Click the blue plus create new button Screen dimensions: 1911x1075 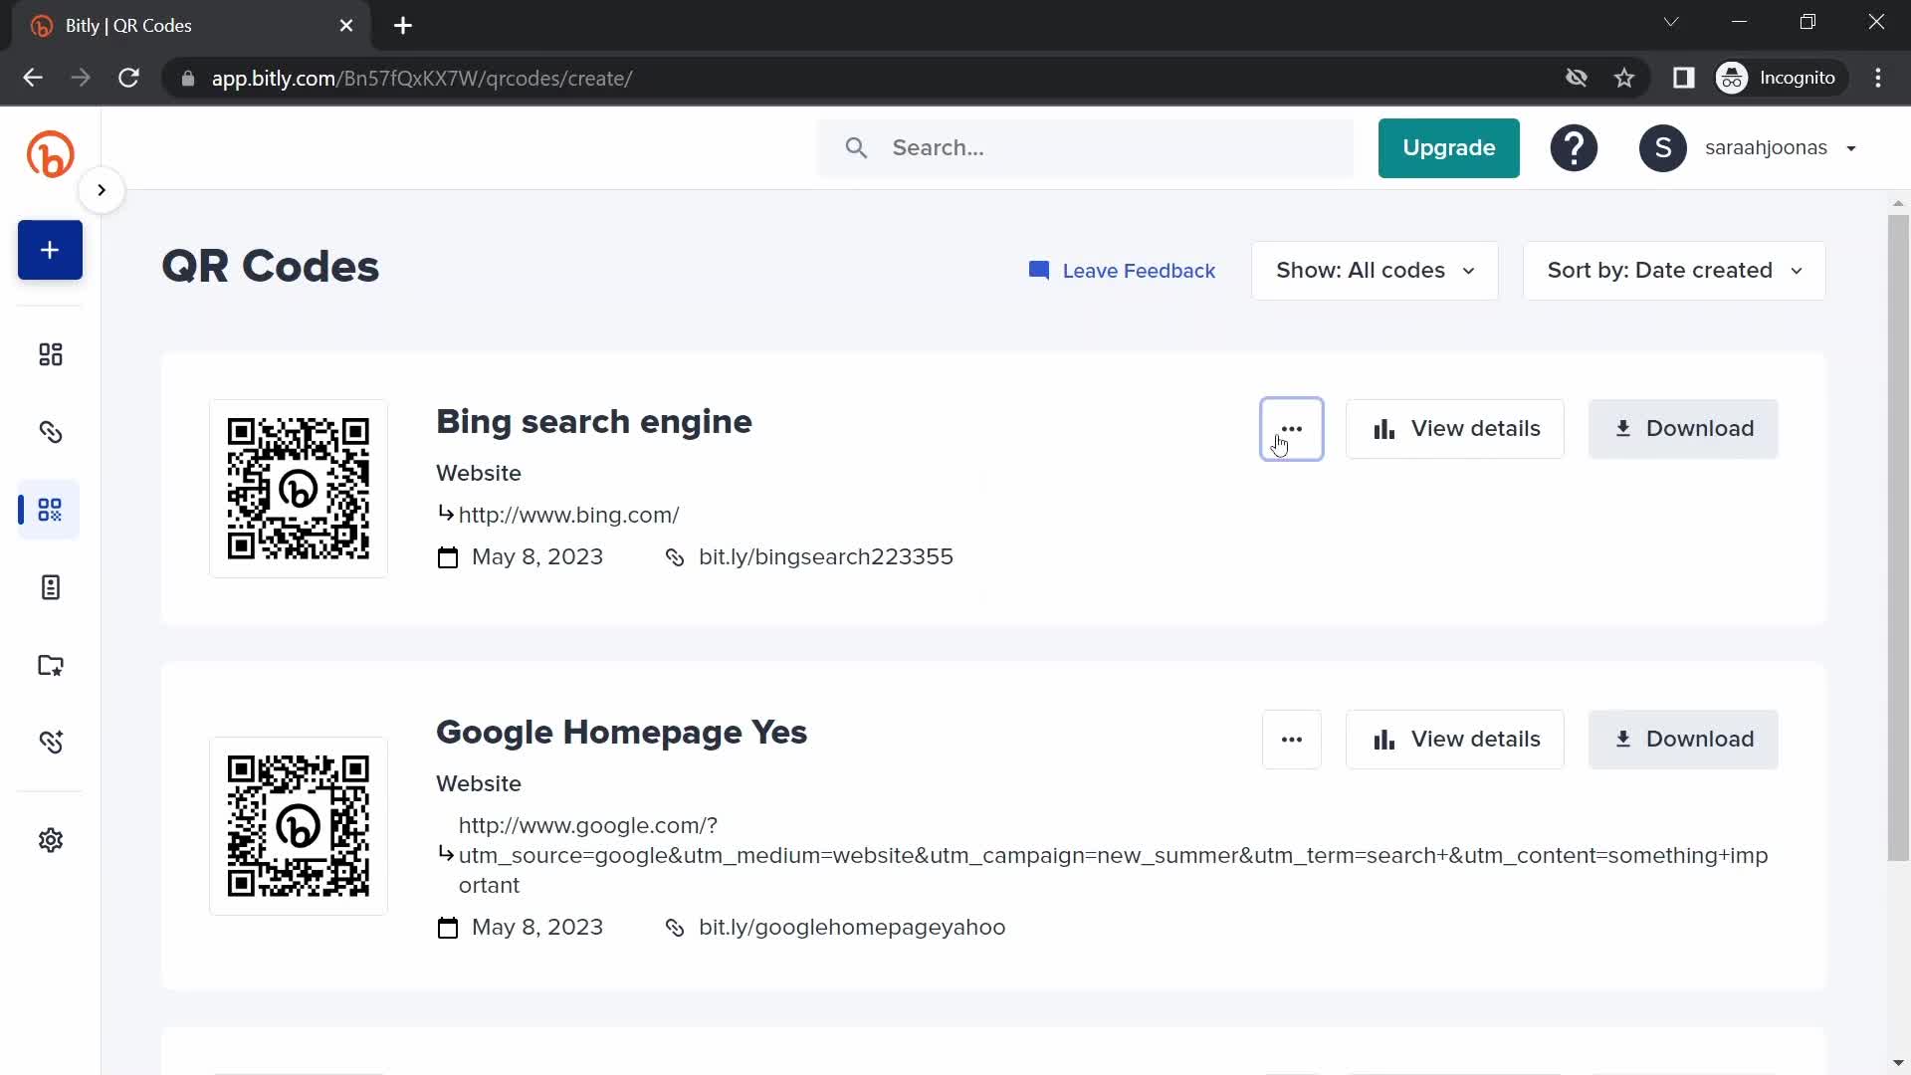tap(50, 250)
